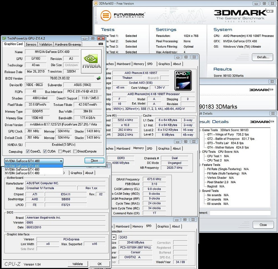The image size is (278, 269).
Task: Switch to the Graphics Card tab in GPU-Z
Action: pyautogui.click(x=13, y=44)
